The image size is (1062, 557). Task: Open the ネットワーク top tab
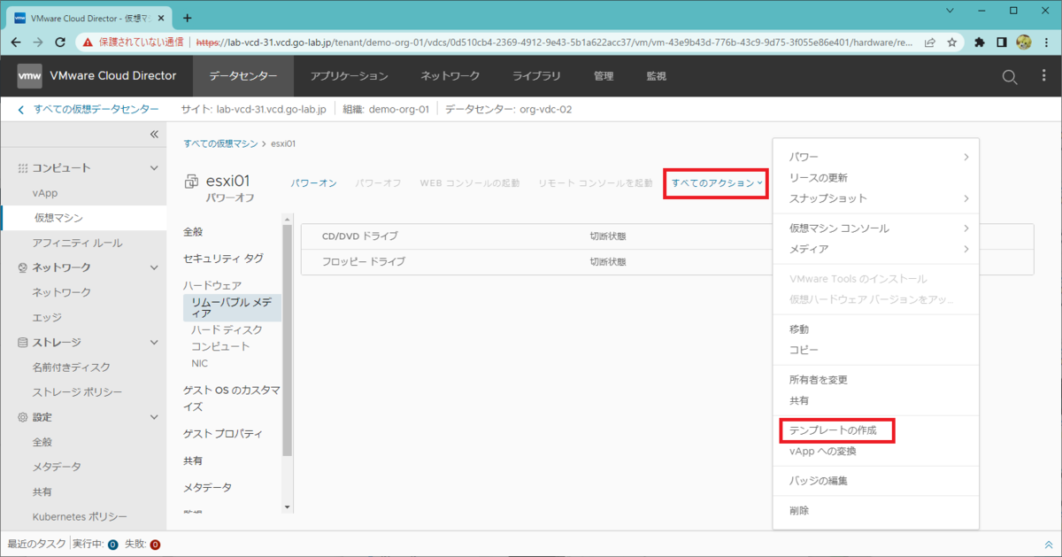coord(450,76)
